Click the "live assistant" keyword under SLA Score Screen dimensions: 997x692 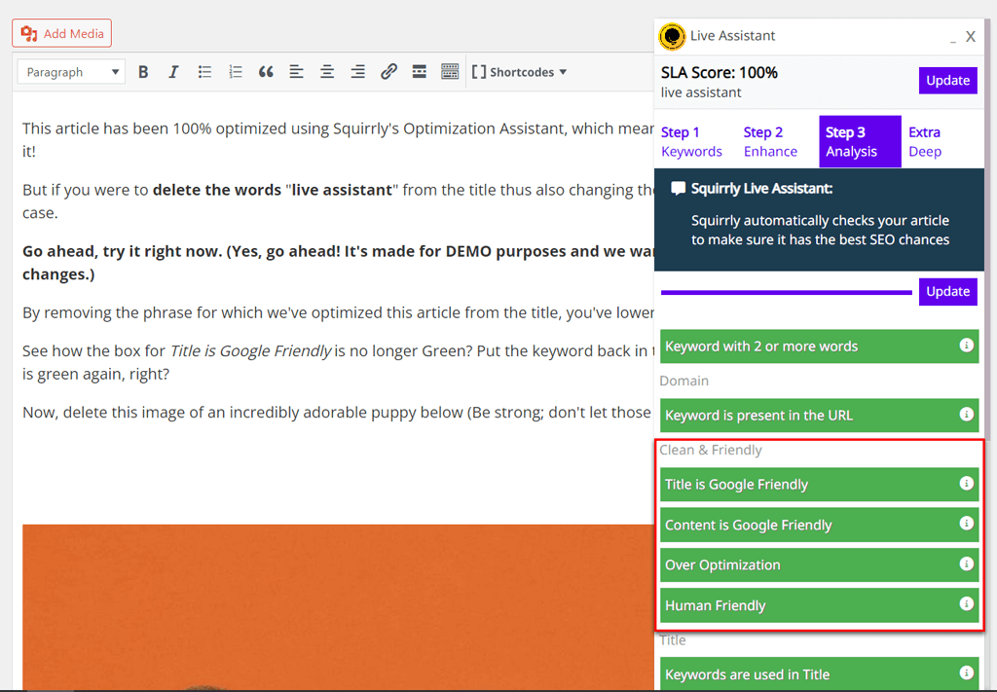click(x=701, y=92)
